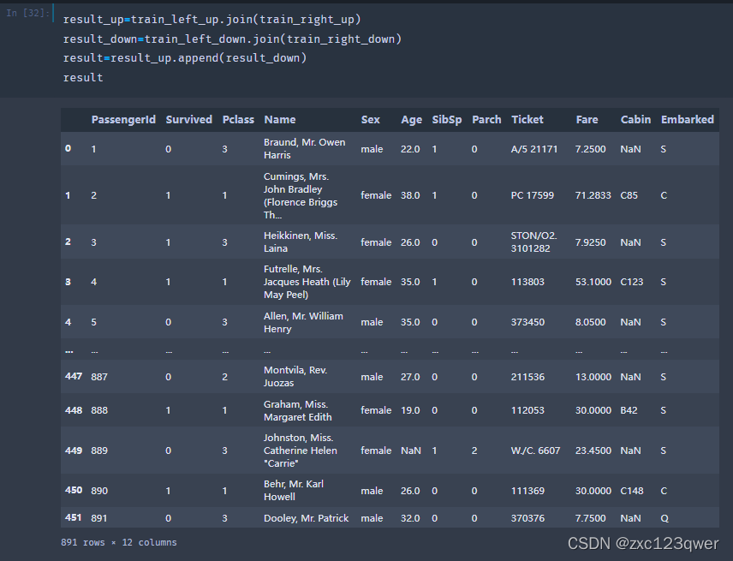Click ticket value 'W./C. 6607'
The height and width of the screenshot is (561, 733).
pos(535,451)
